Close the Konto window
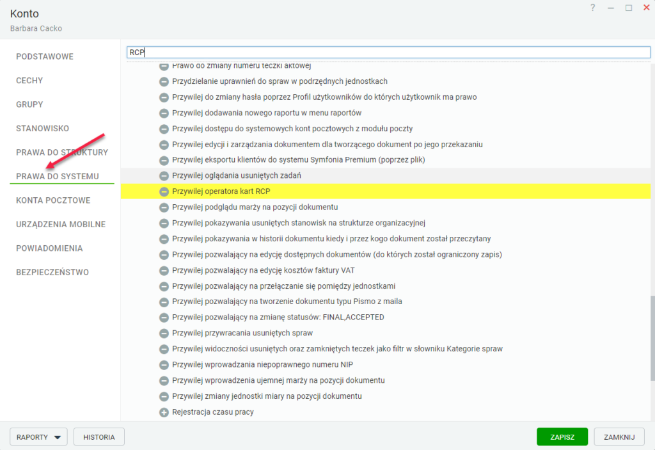655x450 pixels. [646, 8]
